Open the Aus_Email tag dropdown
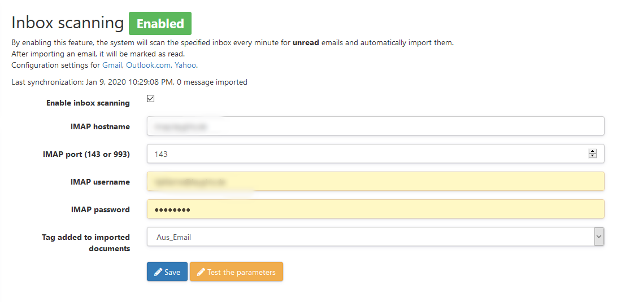Screen dimensions: 630x302 pos(375,237)
